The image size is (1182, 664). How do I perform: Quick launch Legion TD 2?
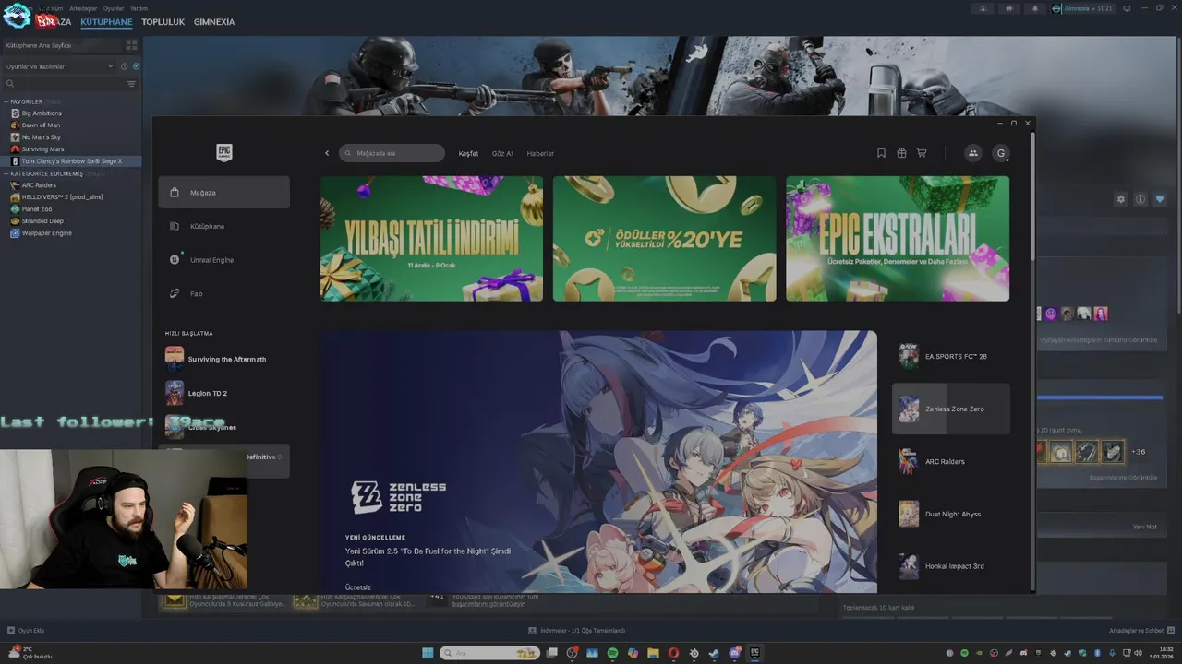pos(223,393)
